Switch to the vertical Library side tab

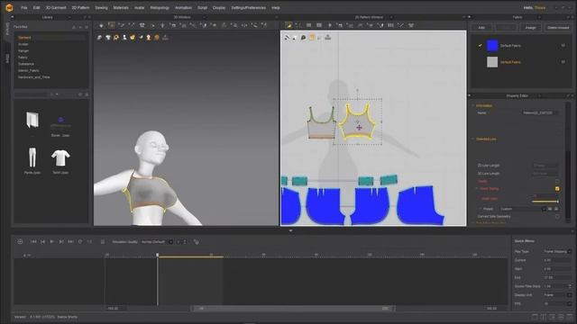7,30
